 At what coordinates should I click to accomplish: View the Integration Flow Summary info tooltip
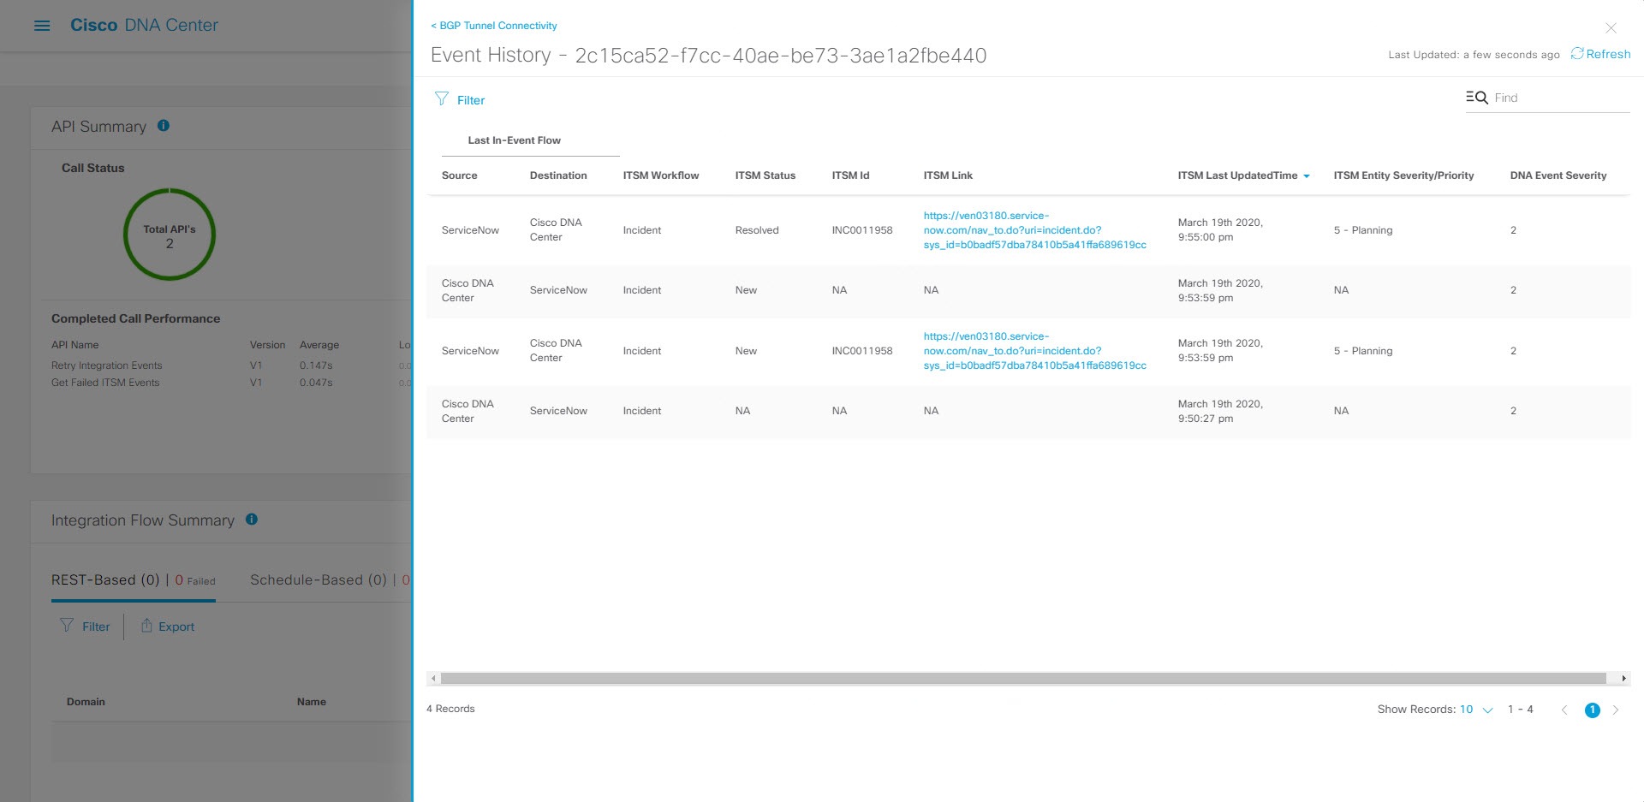point(251,519)
